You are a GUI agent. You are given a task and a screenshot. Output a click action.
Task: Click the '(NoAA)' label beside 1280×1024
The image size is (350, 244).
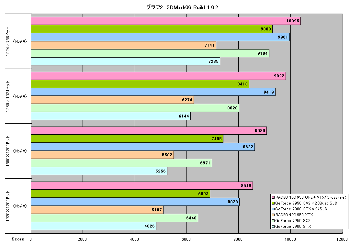point(20,96)
